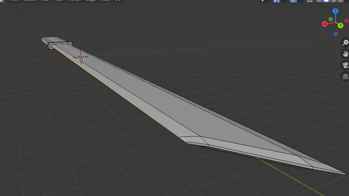This screenshot has width=349, height=196.
Task: Toggle the camera view icon
Action: [345, 65]
